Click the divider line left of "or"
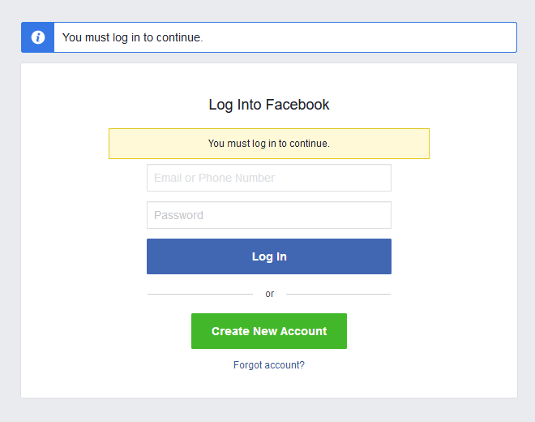Image resolution: width=535 pixels, height=422 pixels. pyautogui.click(x=199, y=294)
